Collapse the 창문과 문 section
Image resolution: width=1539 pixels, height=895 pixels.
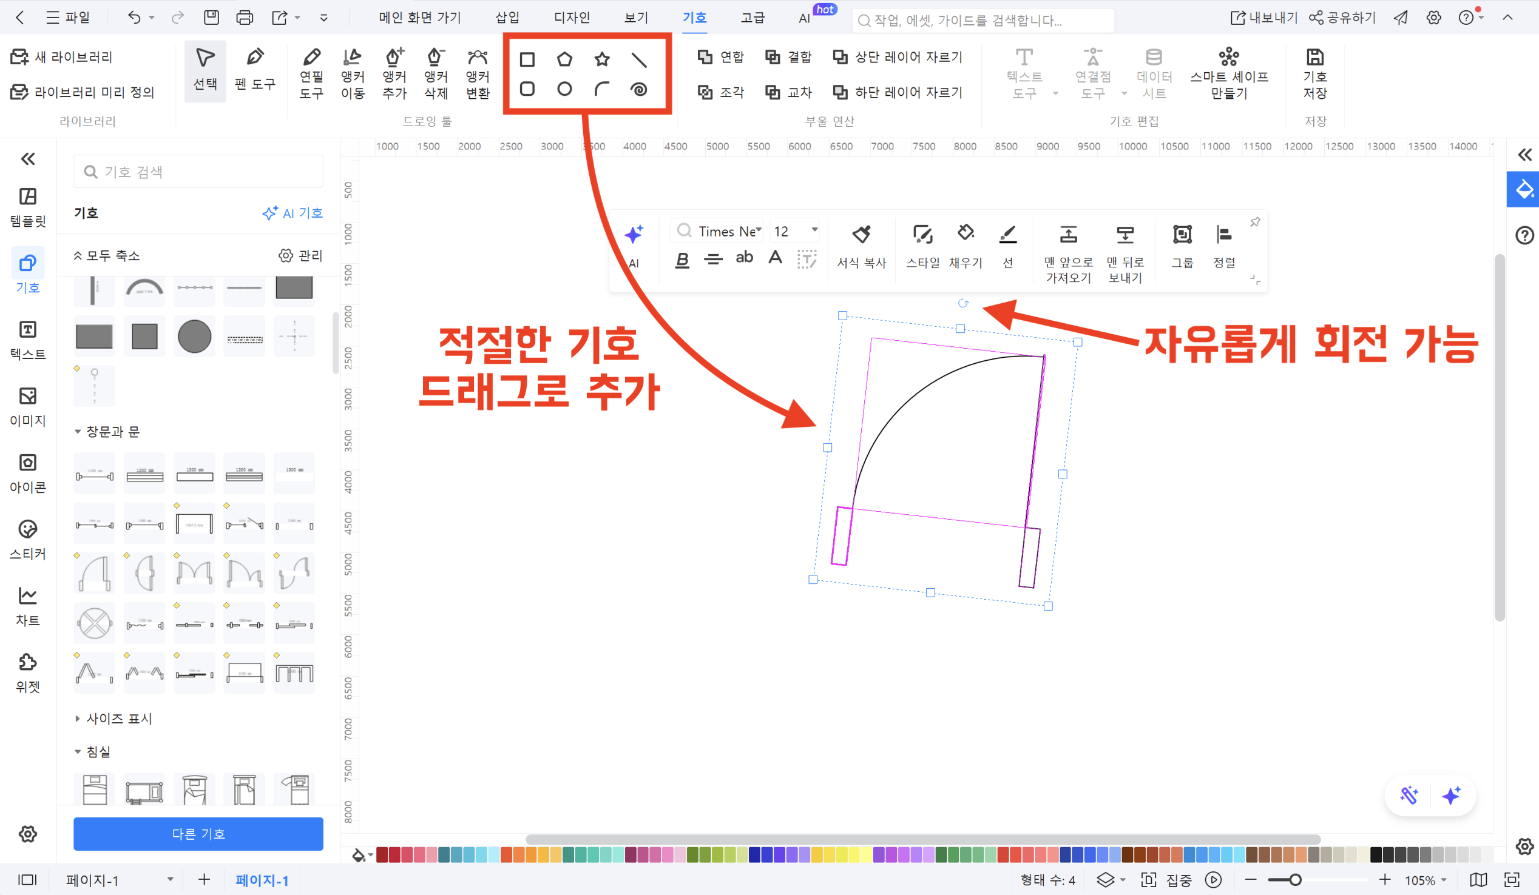(78, 431)
